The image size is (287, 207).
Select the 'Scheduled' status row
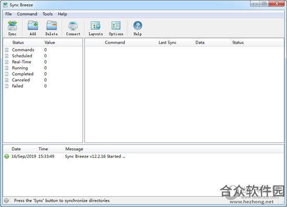click(43, 56)
